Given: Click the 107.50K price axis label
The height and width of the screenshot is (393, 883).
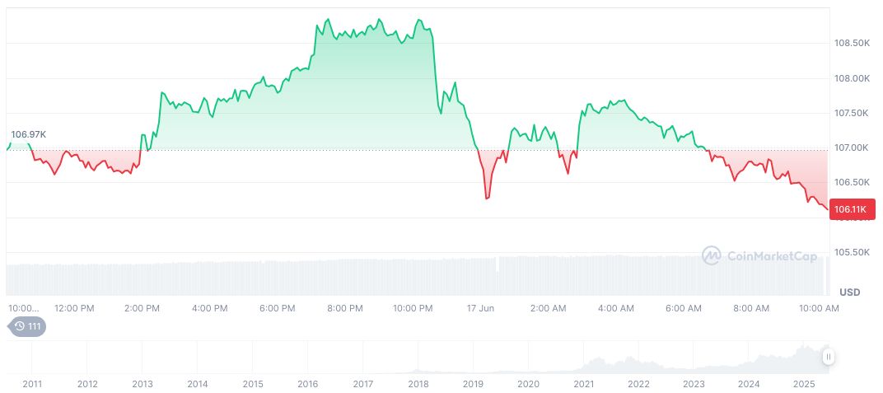Looking at the screenshot, I should coord(853,113).
